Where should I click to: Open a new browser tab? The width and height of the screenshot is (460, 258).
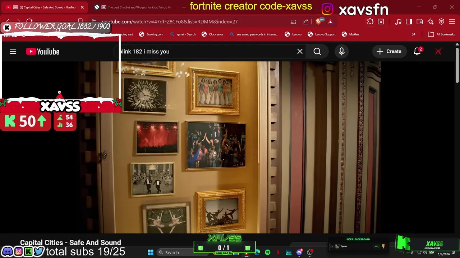pyautogui.click(x=184, y=7)
